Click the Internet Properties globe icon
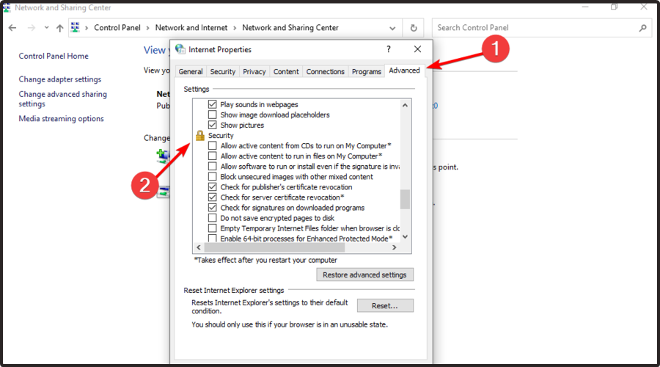The height and width of the screenshot is (367, 660). point(180,49)
